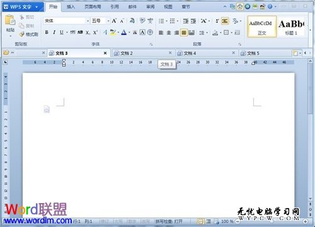The height and width of the screenshot is (227, 315).
Task: Open the font size 五号 dropdown
Action: (x=108, y=21)
